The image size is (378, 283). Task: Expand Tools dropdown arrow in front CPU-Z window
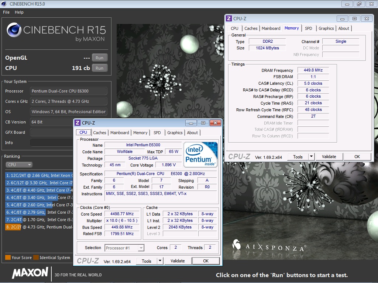160,261
